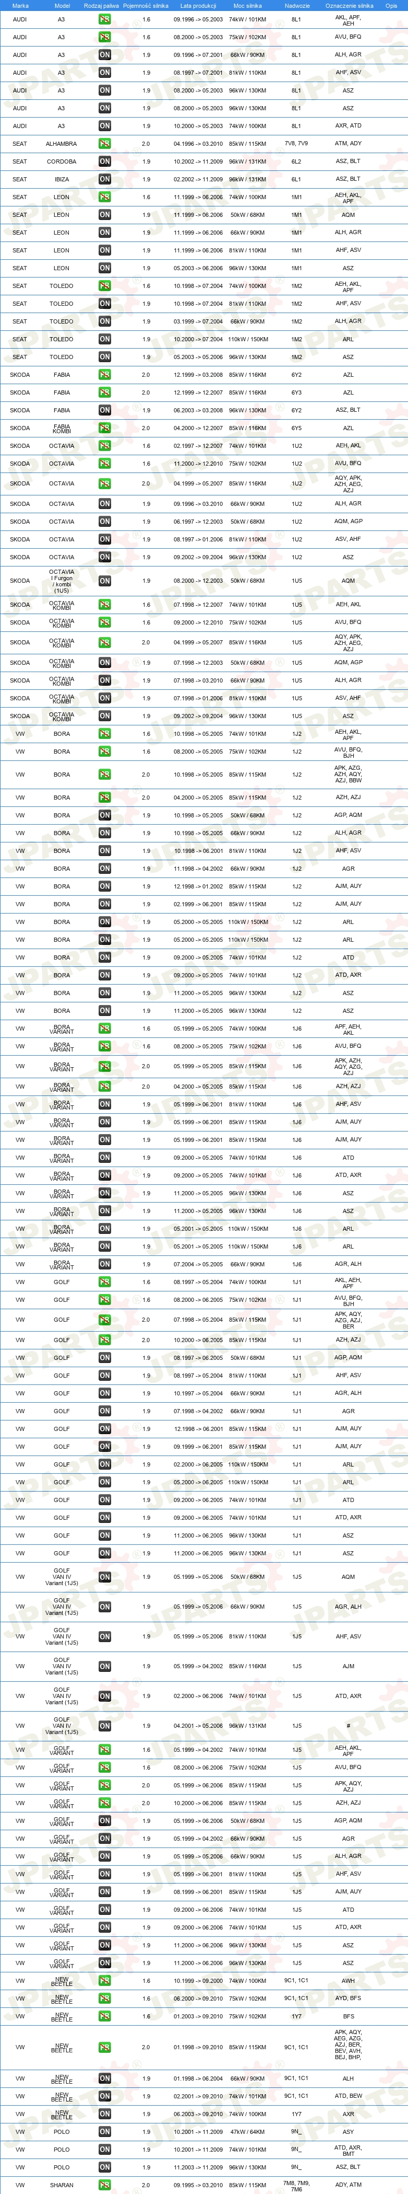Click diesel ON icon in Seat Ibiza row

pyautogui.click(x=104, y=179)
